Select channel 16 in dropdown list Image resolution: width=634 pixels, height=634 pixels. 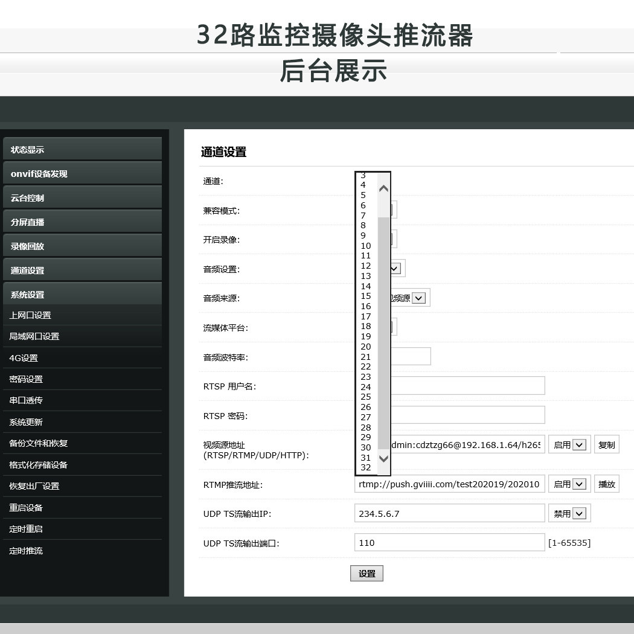[x=366, y=306]
